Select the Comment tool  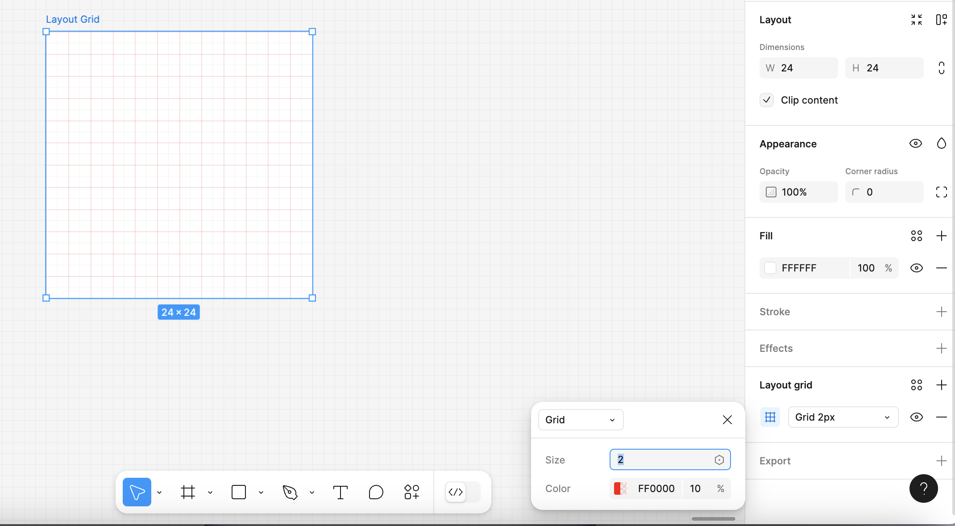[x=376, y=492]
